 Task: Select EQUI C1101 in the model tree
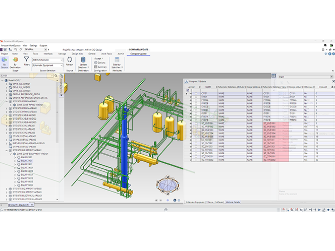(26, 161)
